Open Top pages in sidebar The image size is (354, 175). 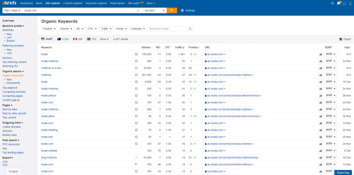click(x=9, y=87)
